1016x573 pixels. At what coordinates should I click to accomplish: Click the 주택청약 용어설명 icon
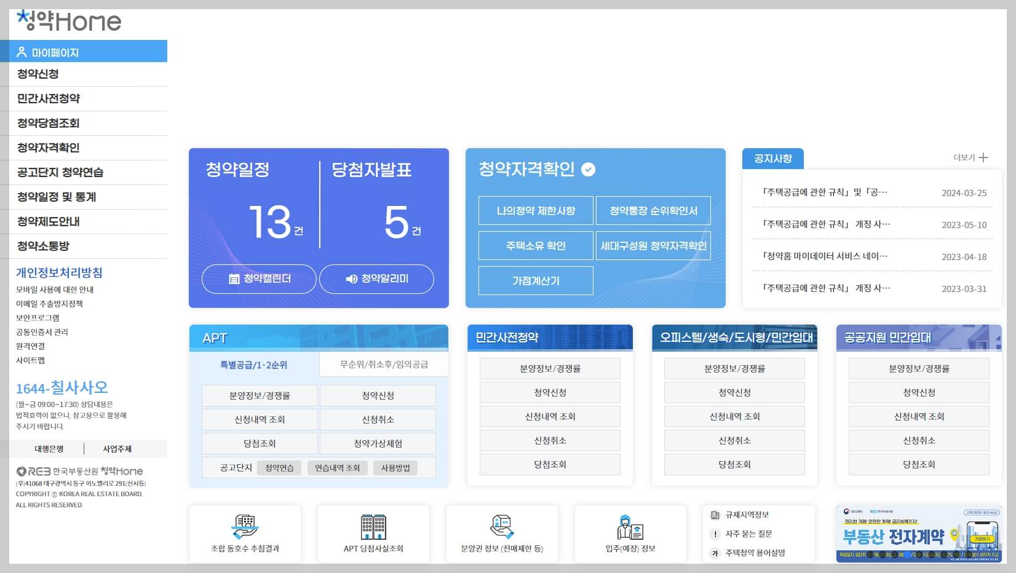[715, 553]
